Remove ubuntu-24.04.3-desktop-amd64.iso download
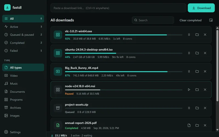219x137 pixels. click(x=205, y=53)
